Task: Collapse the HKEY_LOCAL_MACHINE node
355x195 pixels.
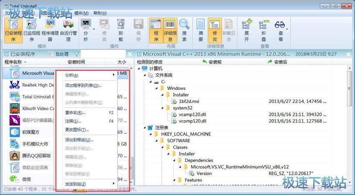Action: (x=150, y=134)
